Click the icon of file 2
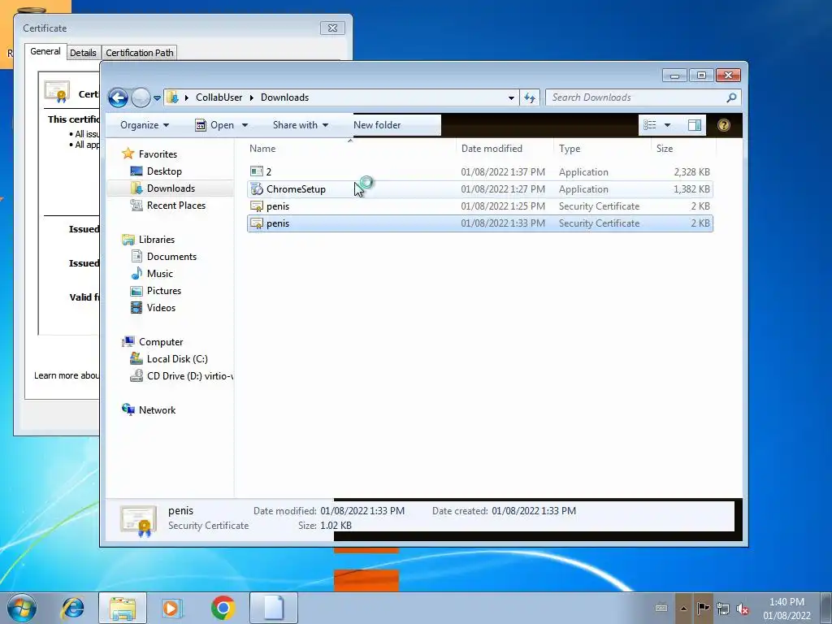Viewport: 832px width, 624px height. (257, 171)
